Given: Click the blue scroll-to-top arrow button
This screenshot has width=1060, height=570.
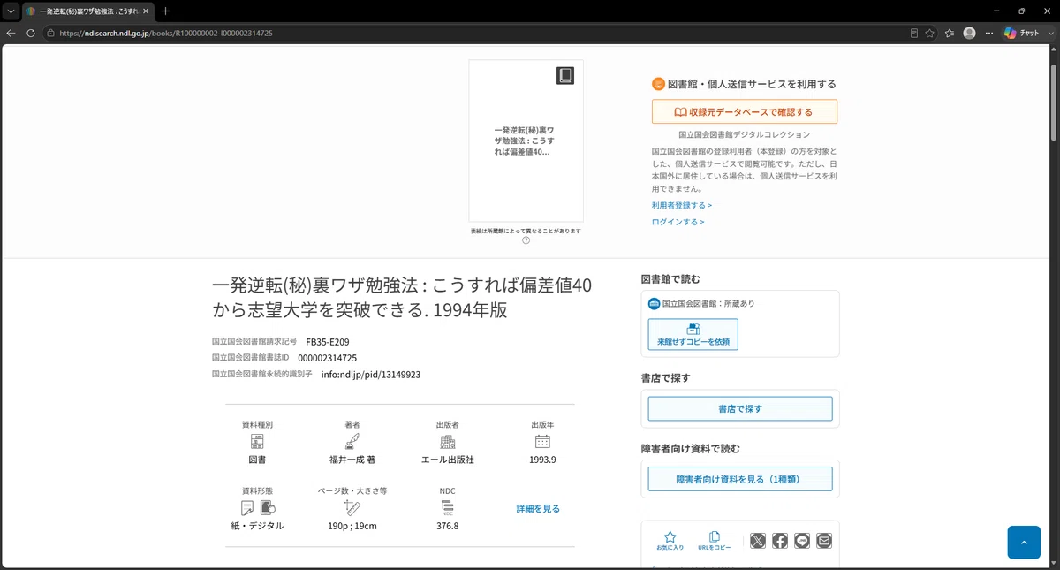Looking at the screenshot, I should (x=1024, y=543).
